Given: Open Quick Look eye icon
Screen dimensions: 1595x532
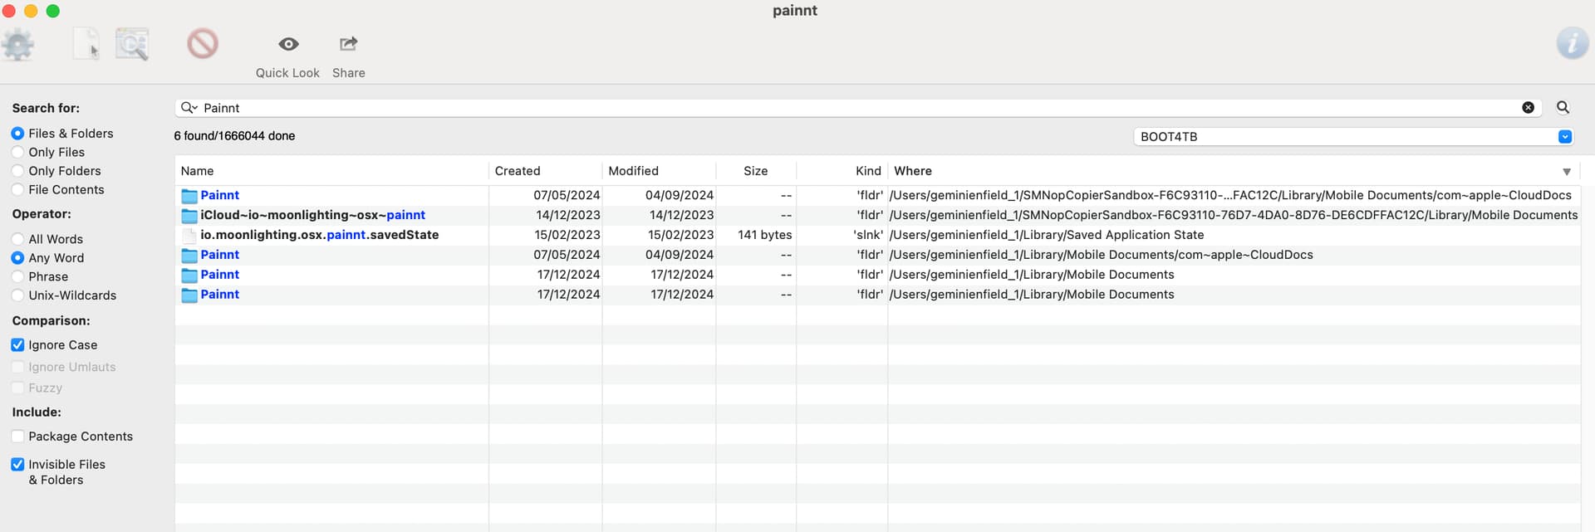Looking at the screenshot, I should coord(288,44).
